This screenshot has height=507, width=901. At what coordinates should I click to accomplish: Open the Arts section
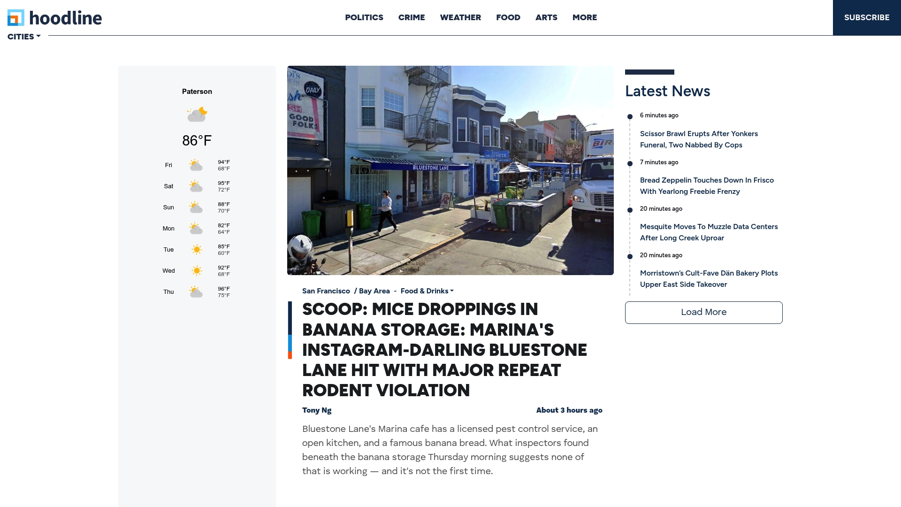click(x=546, y=17)
